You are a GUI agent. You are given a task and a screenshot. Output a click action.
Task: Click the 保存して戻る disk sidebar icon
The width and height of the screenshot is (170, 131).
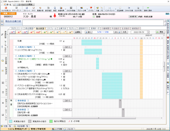(3, 115)
